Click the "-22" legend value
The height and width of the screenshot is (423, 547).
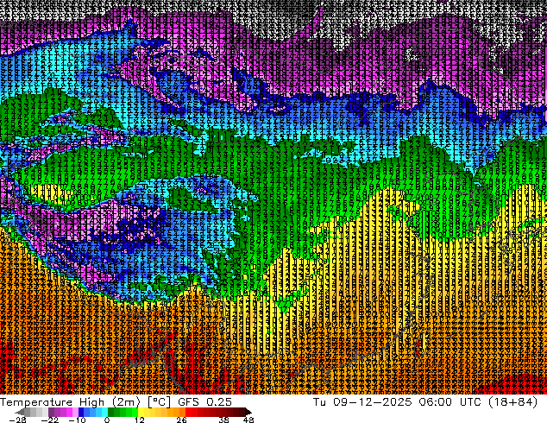49,420
